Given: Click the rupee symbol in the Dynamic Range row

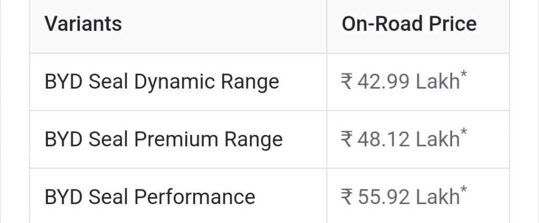Looking at the screenshot, I should 347,82.
